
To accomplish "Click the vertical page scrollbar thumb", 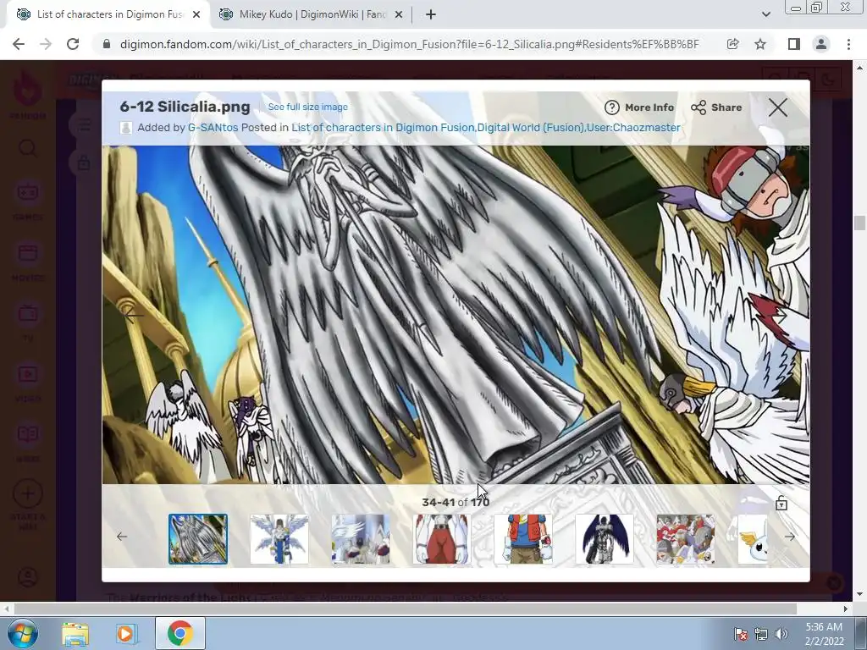I will (x=859, y=223).
